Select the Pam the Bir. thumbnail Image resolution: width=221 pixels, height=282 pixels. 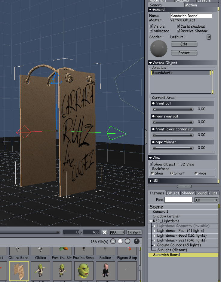(62, 251)
